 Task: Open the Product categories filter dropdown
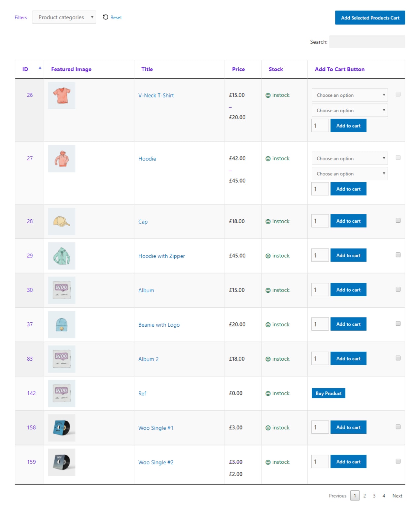coord(64,17)
